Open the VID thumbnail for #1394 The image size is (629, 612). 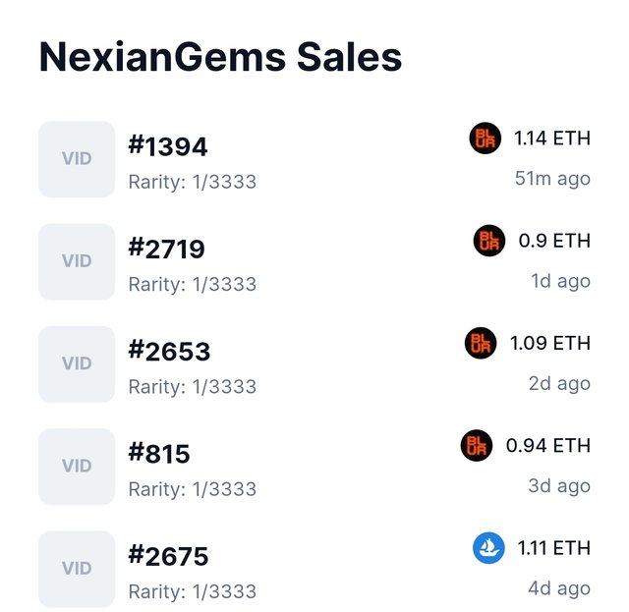[x=77, y=159]
